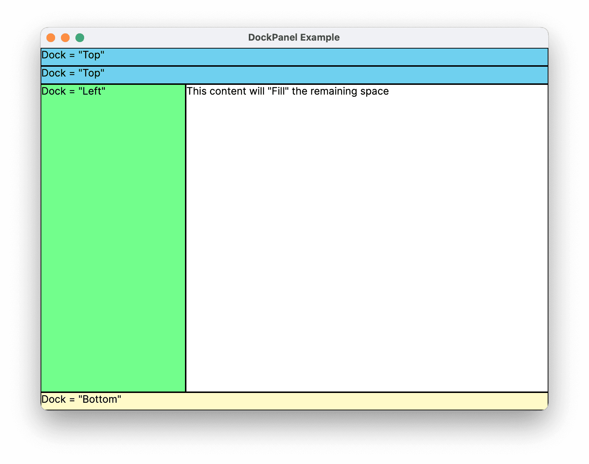Image resolution: width=589 pixels, height=464 pixels.
Task: Click the DockPanel Example title text
Action: [x=294, y=37]
